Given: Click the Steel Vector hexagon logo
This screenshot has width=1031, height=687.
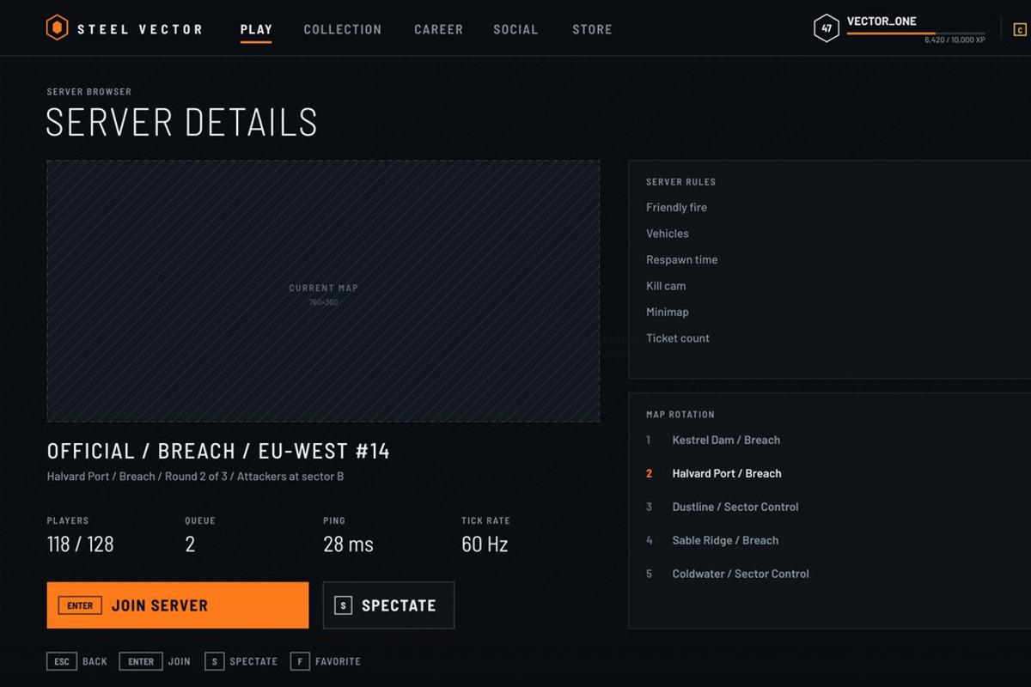Looking at the screenshot, I should coord(57,28).
